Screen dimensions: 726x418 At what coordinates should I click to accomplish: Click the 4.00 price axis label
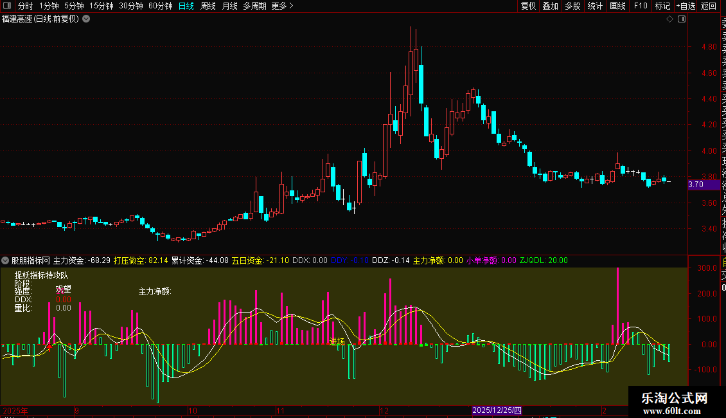click(709, 151)
